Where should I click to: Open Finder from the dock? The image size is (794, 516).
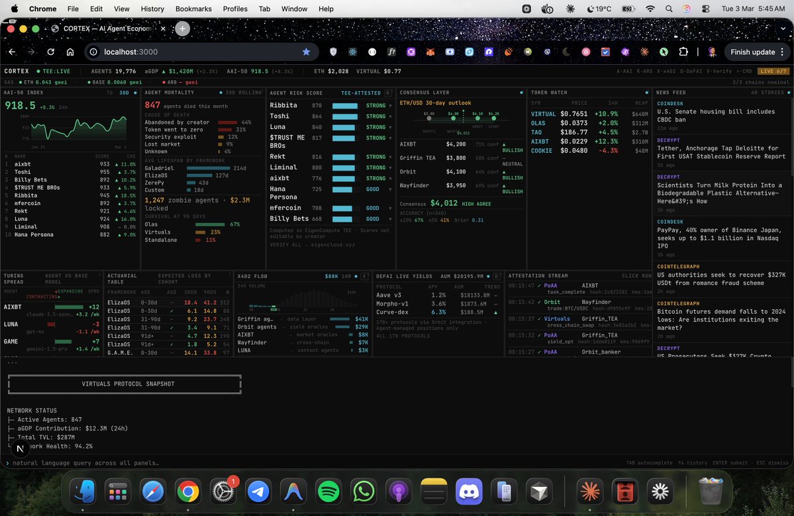(83, 492)
